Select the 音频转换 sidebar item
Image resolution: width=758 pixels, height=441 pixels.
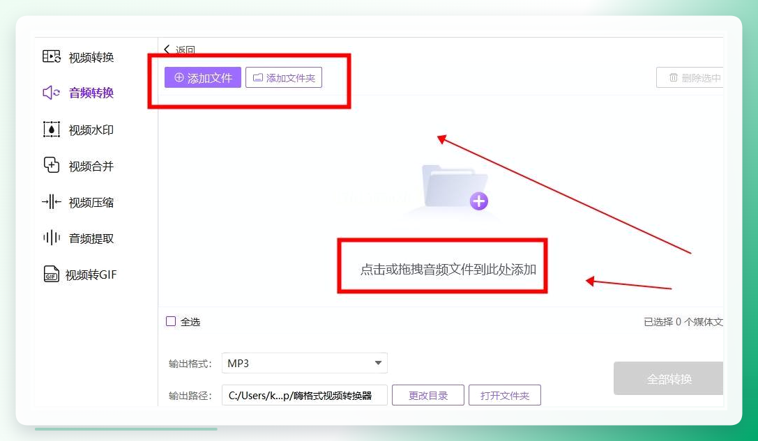click(78, 92)
